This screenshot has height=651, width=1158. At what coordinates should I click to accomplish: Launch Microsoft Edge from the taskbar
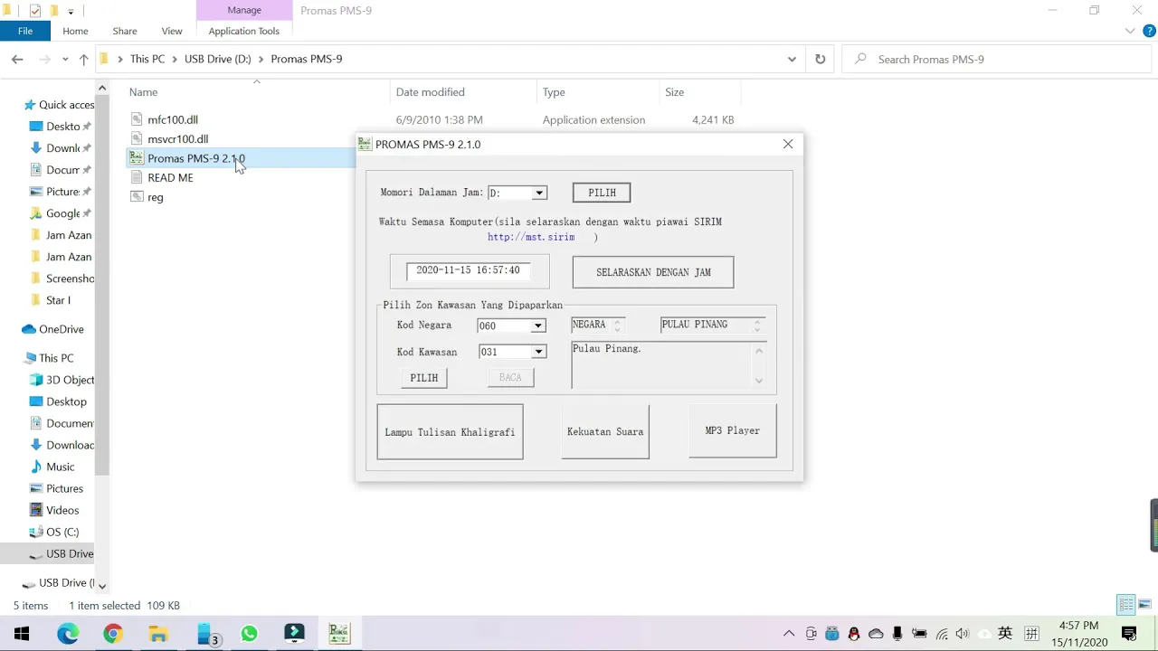coord(68,634)
